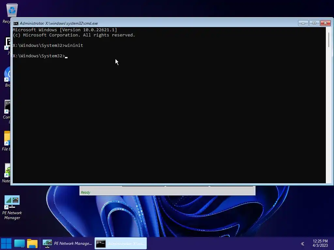Viewport: 334px width, 250px height.
Task: Click the cmd window title bar icon
Action: point(16,23)
